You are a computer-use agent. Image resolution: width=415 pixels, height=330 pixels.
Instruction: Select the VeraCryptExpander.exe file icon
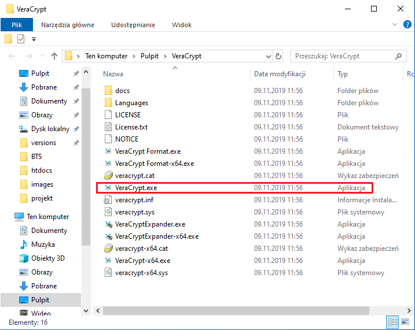[108, 224]
